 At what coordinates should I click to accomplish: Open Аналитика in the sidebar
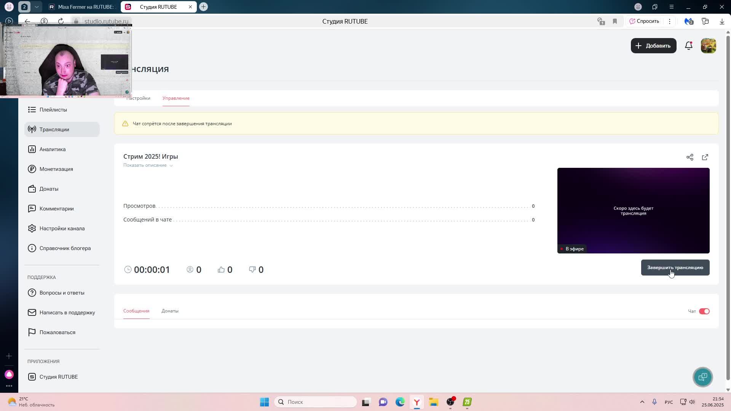53,149
